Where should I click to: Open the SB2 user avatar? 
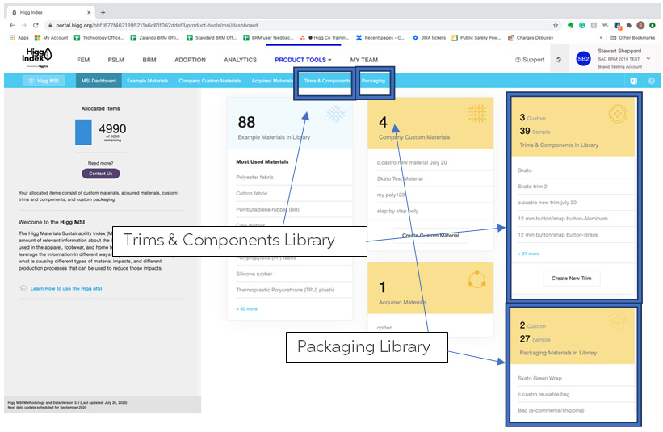(583, 59)
